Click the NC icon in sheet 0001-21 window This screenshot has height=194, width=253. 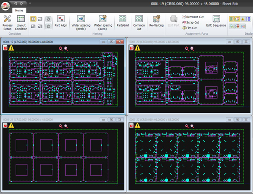(6, 125)
